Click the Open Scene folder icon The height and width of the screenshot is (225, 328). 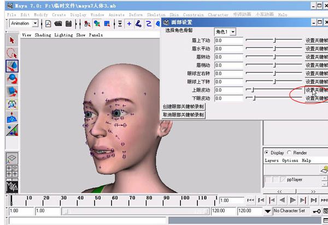click(x=58, y=23)
